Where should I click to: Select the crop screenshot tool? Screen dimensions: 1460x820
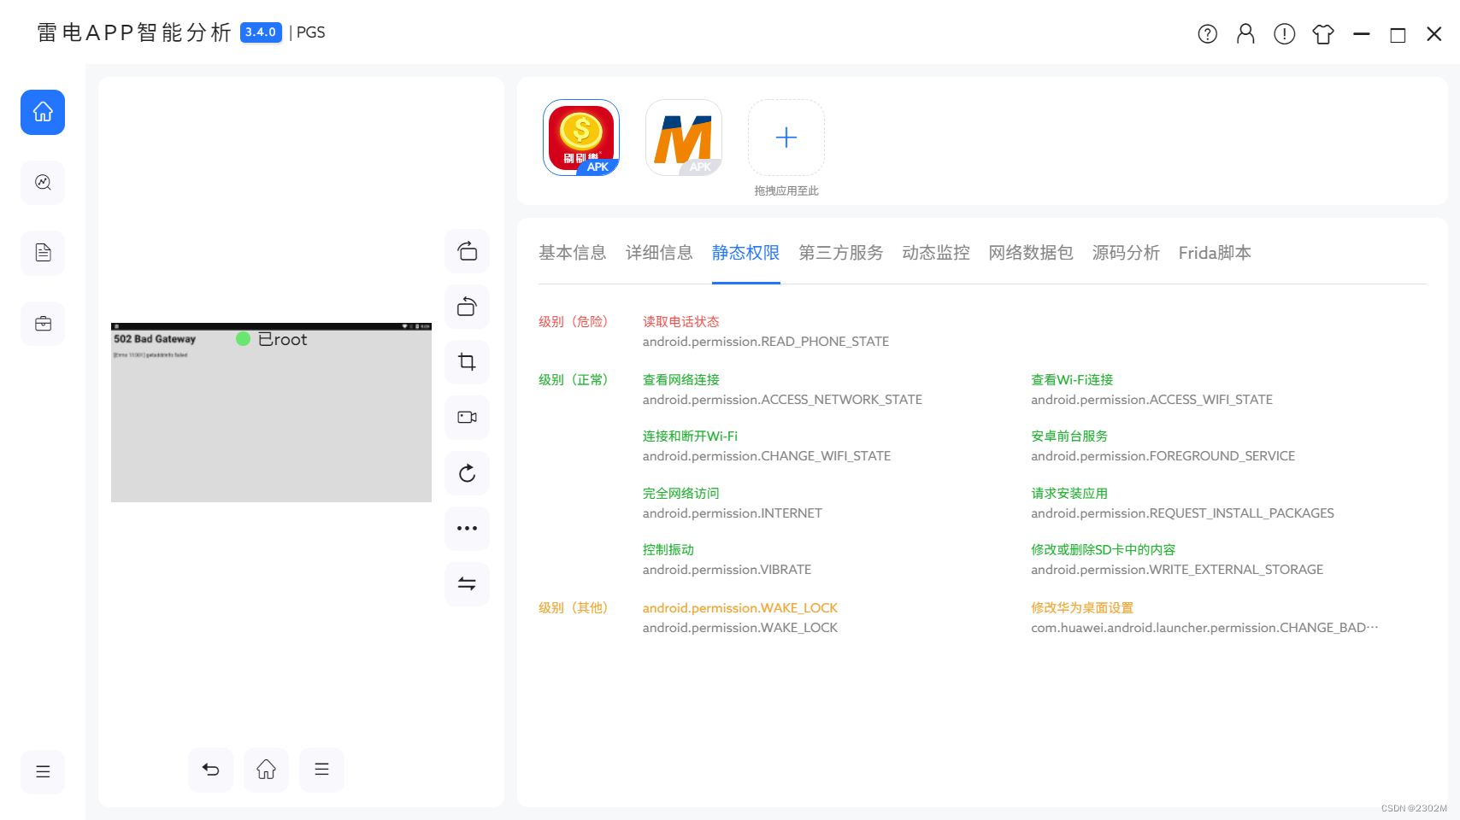click(x=467, y=362)
